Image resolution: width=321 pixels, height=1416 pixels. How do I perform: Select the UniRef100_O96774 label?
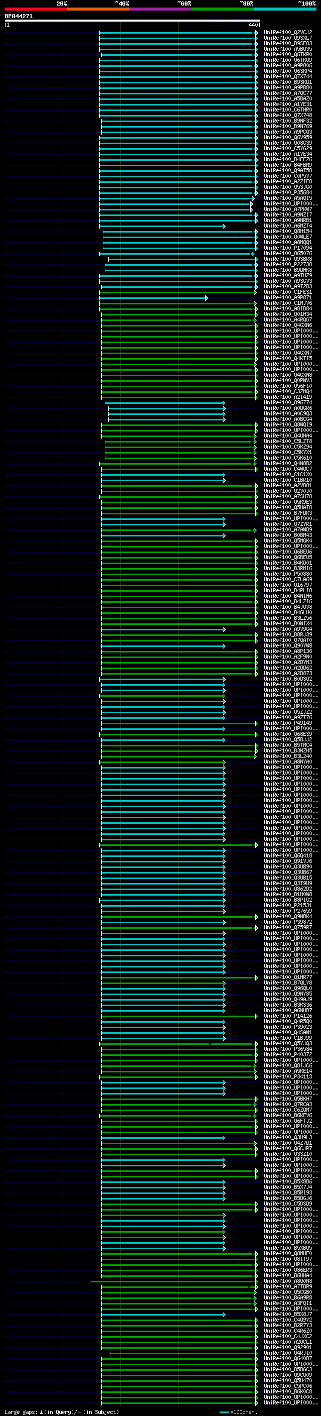[288, 402]
